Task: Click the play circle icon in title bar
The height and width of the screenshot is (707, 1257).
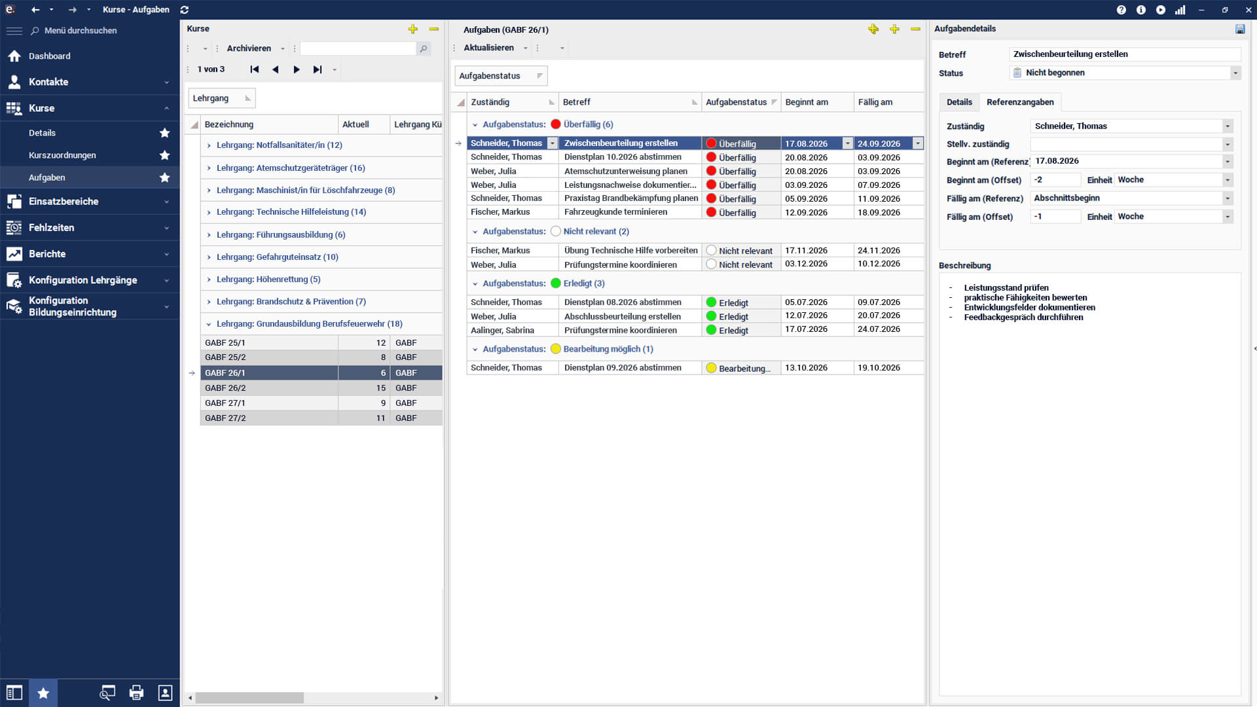Action: point(1161,10)
